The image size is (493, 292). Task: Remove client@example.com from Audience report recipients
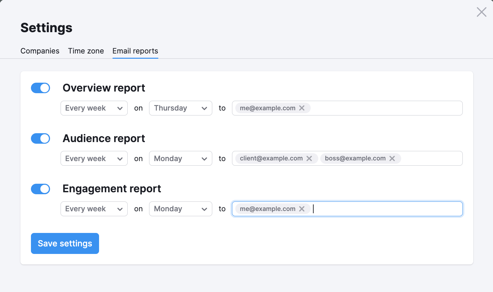click(309, 158)
